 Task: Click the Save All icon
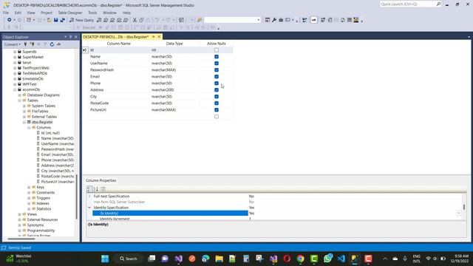[62, 20]
